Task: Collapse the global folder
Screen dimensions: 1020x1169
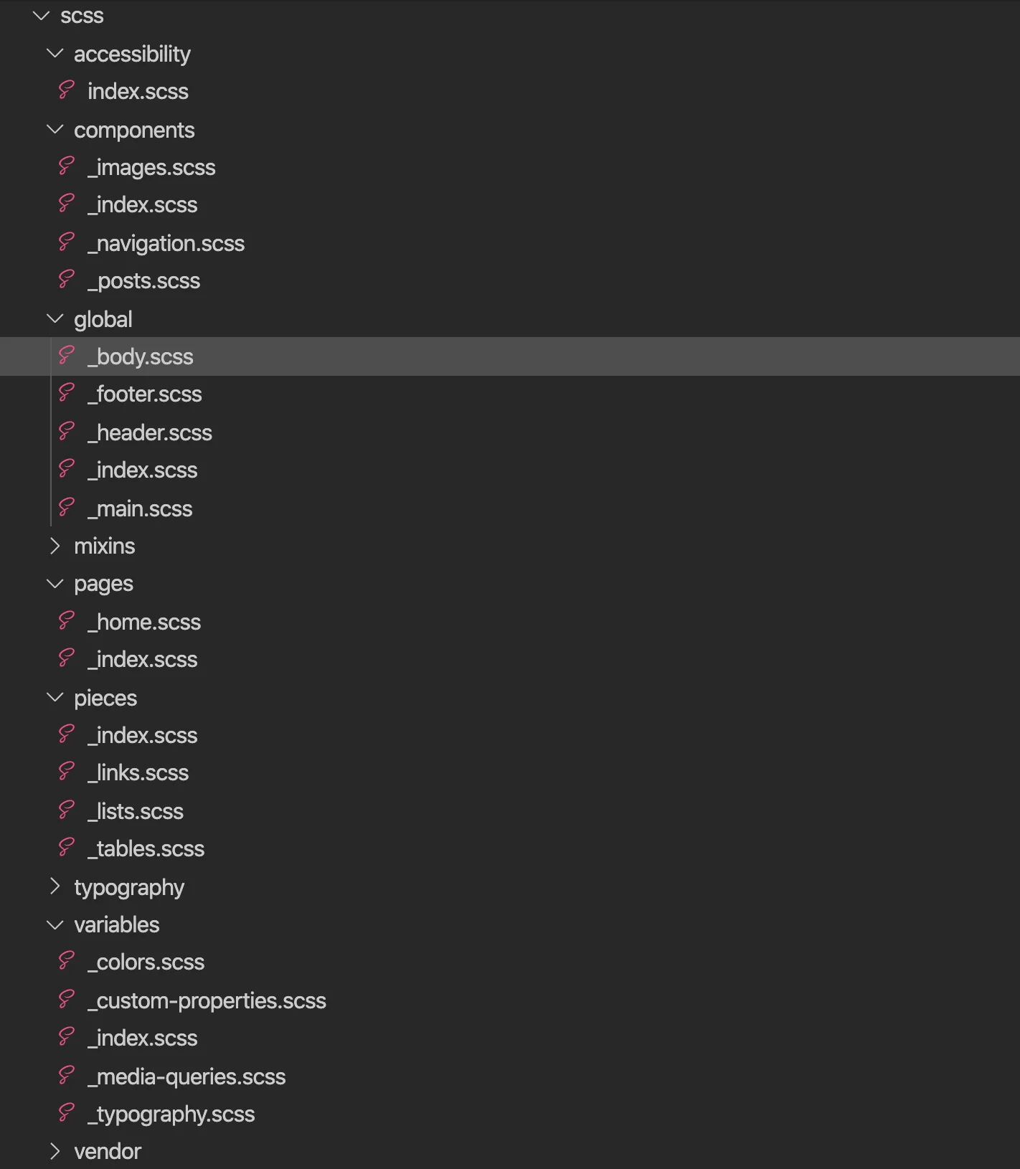Action: pos(55,318)
